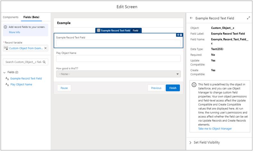Click the Previous button
This screenshot has width=254, height=152.
[x=156, y=88]
